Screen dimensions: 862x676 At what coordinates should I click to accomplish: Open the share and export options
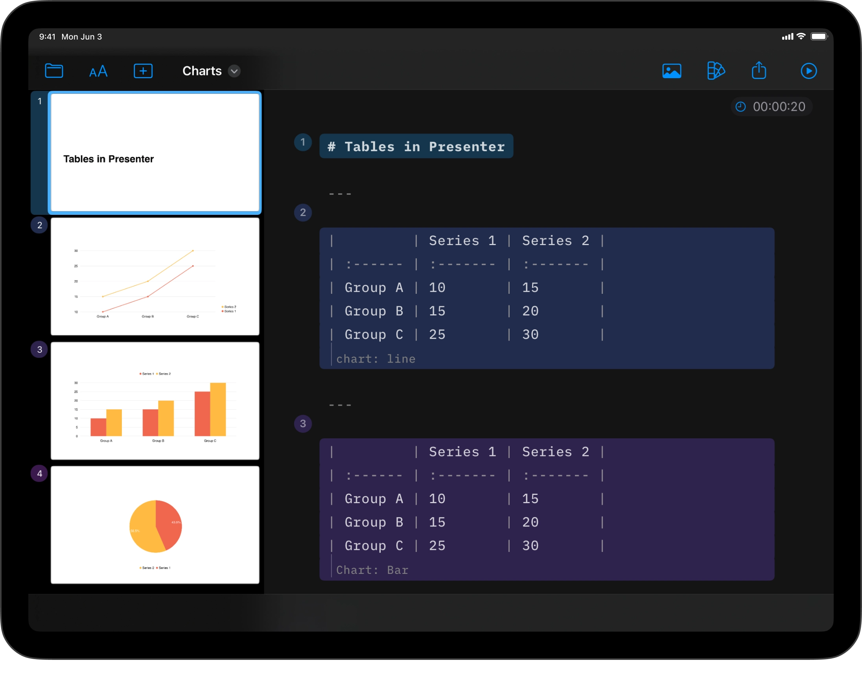click(x=759, y=71)
